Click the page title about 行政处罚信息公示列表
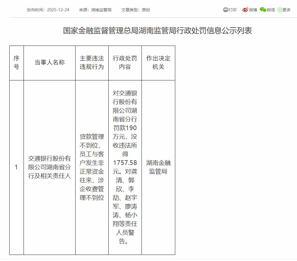Viewport: 297px width, 261px height. point(158,31)
